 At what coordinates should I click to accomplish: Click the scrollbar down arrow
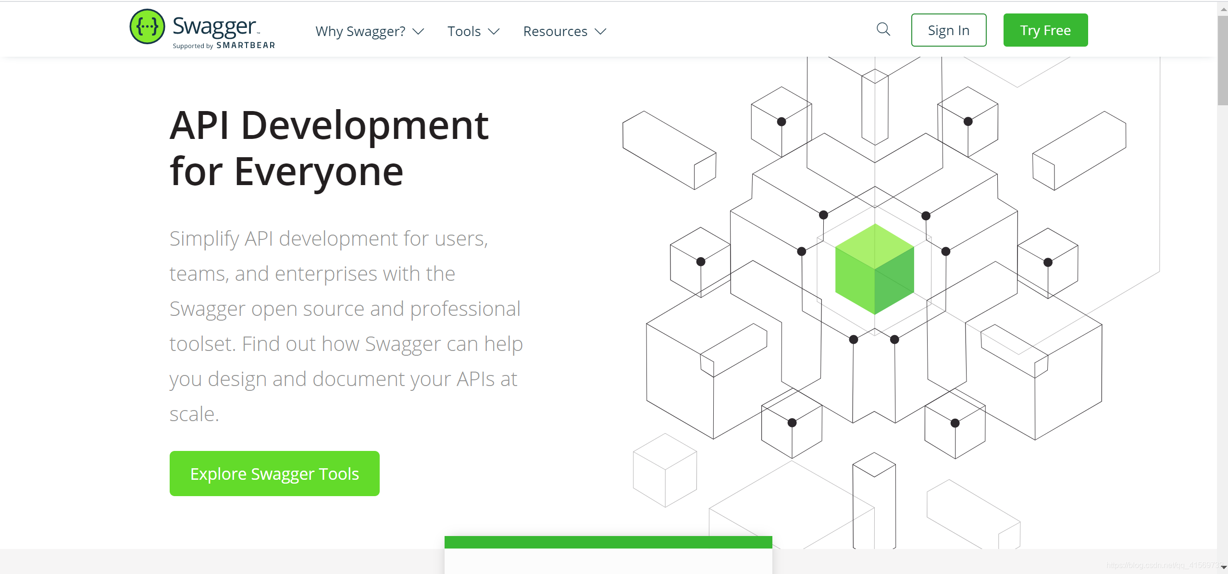pos(1223,567)
